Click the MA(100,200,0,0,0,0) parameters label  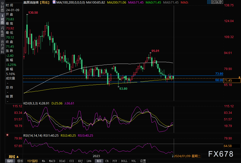(x=71, y=2)
